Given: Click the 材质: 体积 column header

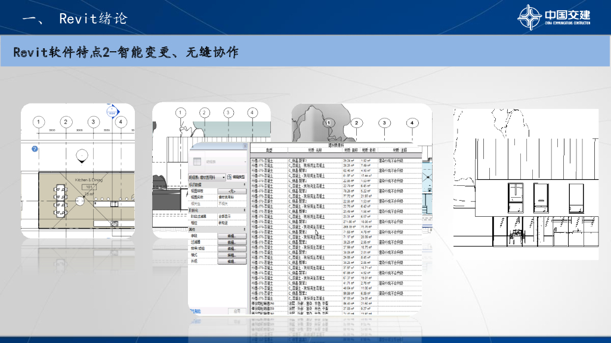Looking at the screenshot, I should (369, 150).
